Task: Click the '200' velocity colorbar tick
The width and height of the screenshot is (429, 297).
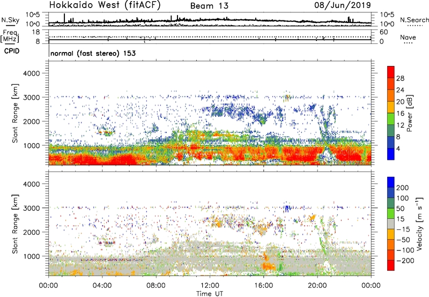Action: (x=403, y=188)
